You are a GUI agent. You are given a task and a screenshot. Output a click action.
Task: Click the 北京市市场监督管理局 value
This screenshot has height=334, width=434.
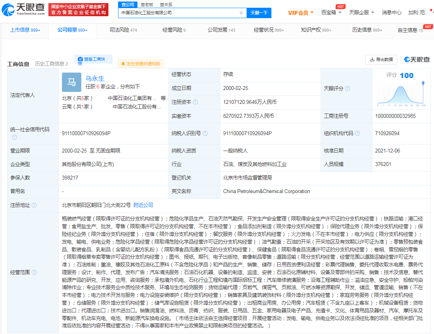click(x=247, y=178)
